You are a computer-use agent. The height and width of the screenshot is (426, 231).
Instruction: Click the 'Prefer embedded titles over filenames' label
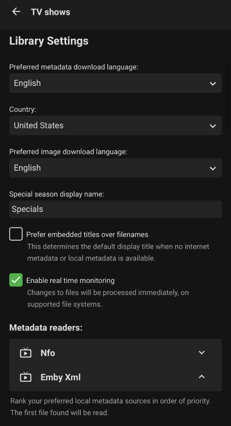pyautogui.click(x=87, y=235)
